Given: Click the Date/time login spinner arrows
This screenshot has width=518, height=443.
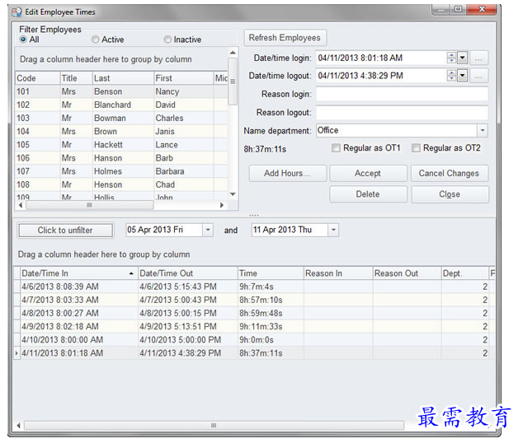Looking at the screenshot, I should 451,58.
